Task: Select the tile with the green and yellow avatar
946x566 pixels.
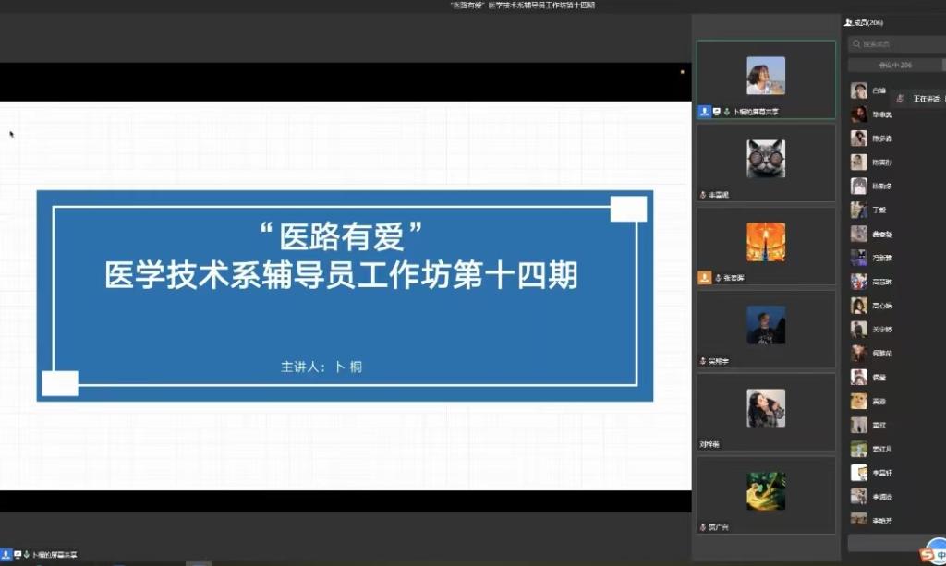Action: [766, 495]
